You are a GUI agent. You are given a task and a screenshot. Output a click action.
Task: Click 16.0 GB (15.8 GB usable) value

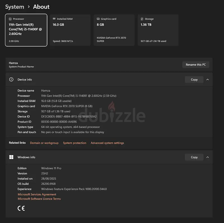click(56, 101)
